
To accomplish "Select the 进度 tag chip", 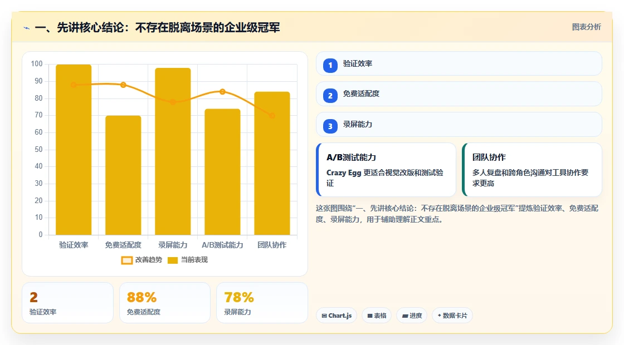I will [412, 316].
